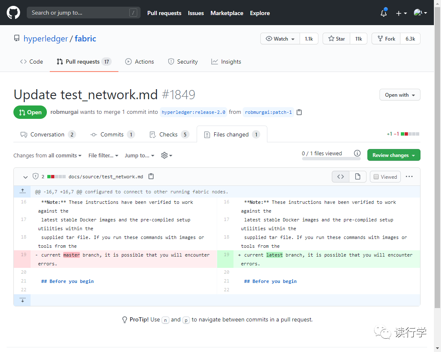Focus the Search or jump to field
The height and width of the screenshot is (352, 441).
point(84,13)
